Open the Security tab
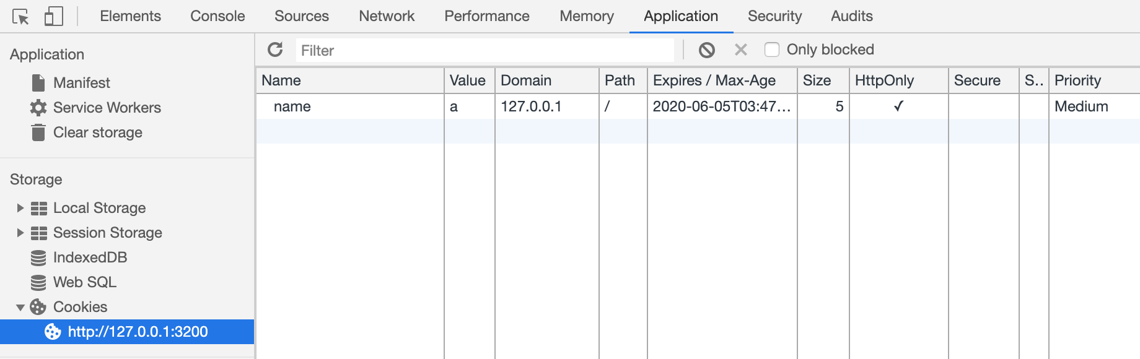The width and height of the screenshot is (1140, 359). [x=774, y=16]
